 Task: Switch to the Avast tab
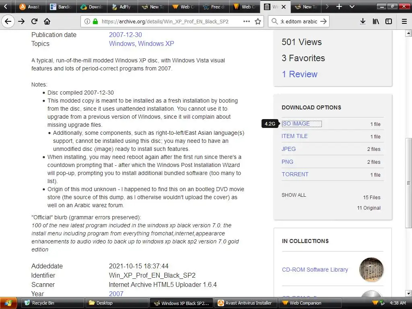[x=31, y=7]
